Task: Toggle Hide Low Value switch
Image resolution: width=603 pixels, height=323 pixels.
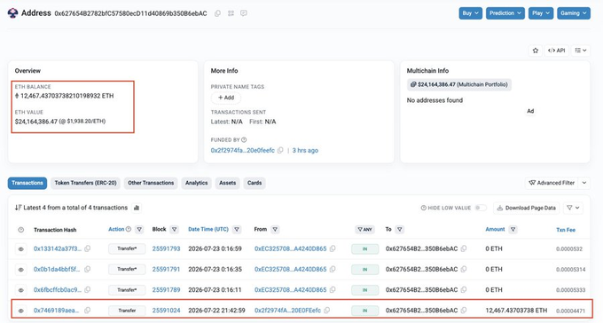Action: [x=481, y=208]
